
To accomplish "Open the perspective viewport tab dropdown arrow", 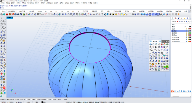I will coord(12,17).
